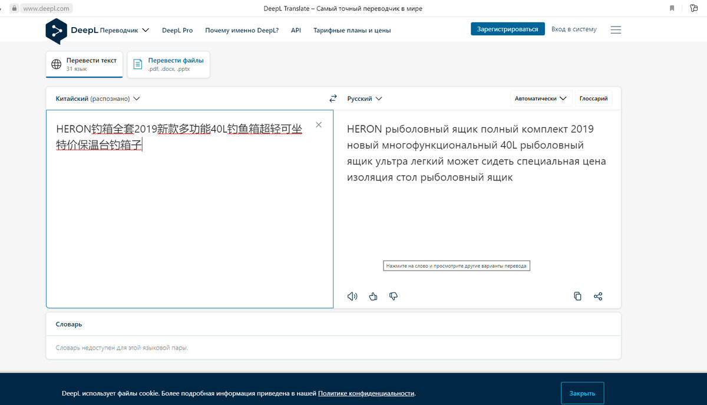Open the source language Китайский dropdown
Viewport: 707px width, 405px height.
pyautogui.click(x=98, y=98)
